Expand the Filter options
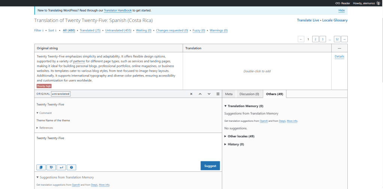This screenshot has height=189, width=383. pyautogui.click(x=39, y=31)
